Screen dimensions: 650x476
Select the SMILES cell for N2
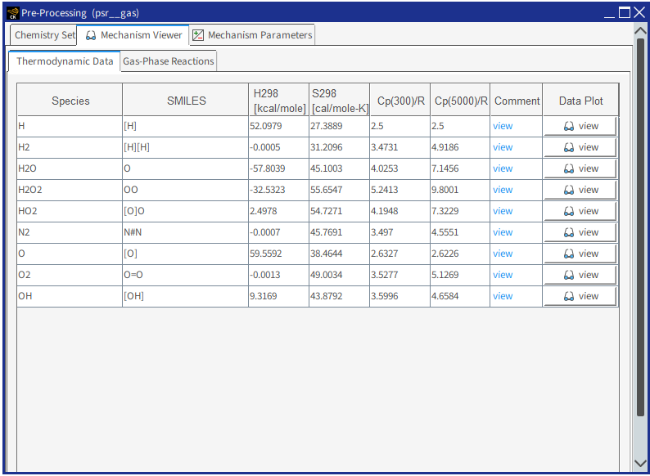(x=185, y=232)
